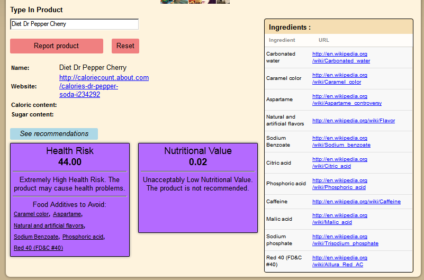Click the Type In Product heading

pyautogui.click(x=36, y=10)
